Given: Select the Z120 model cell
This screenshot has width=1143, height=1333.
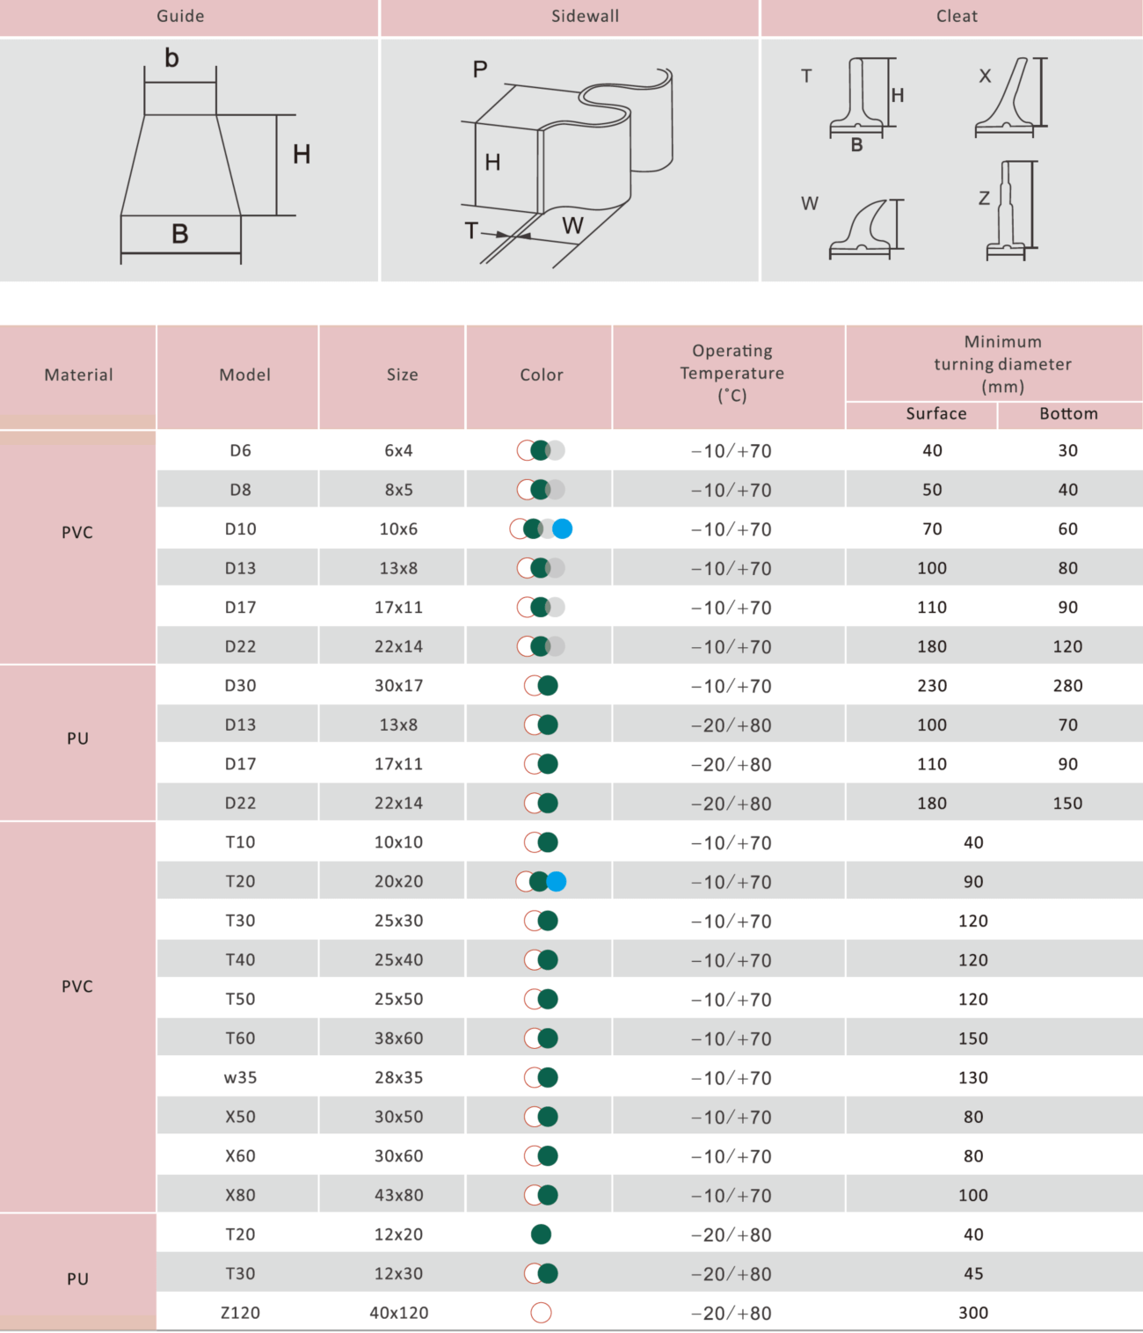Looking at the screenshot, I should [240, 1313].
